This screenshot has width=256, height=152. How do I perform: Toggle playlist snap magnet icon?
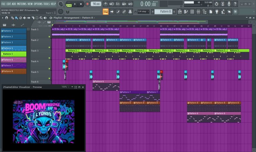point(7,18)
